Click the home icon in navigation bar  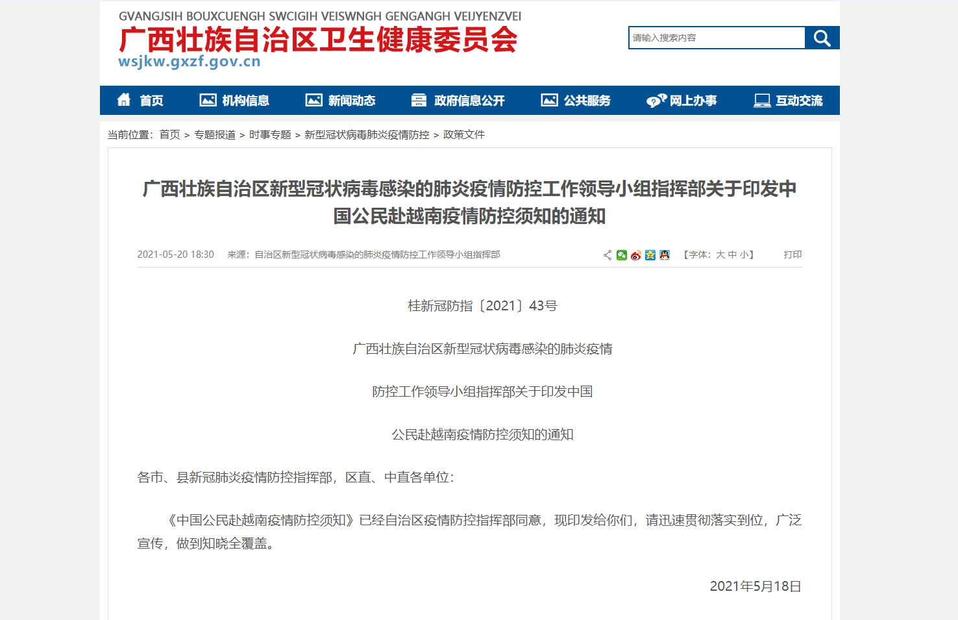click(124, 100)
